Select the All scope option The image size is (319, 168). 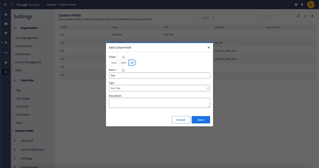pos(132,63)
